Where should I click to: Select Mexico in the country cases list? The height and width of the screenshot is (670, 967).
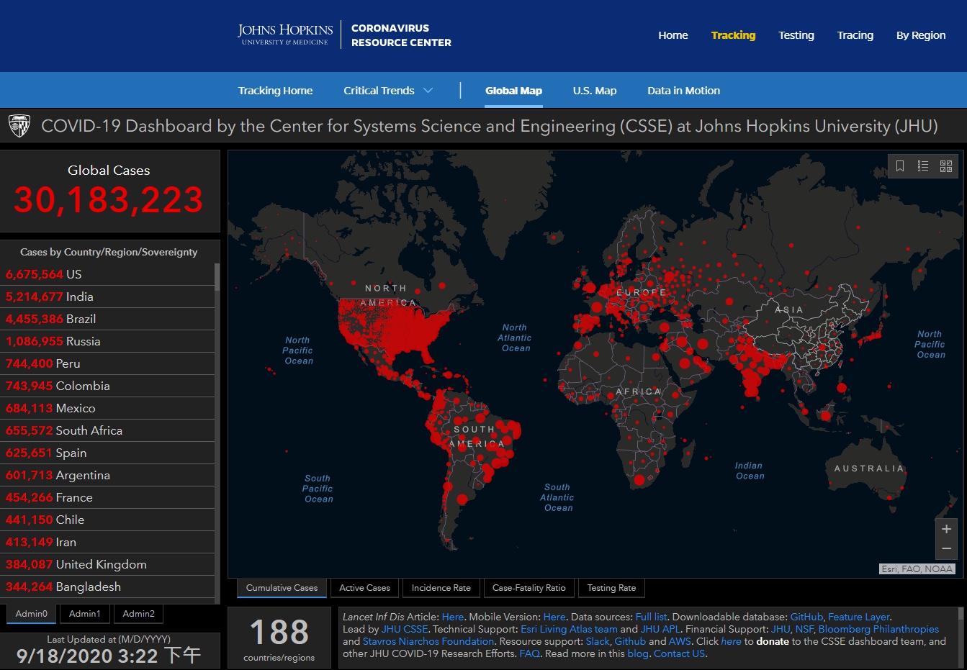point(107,408)
